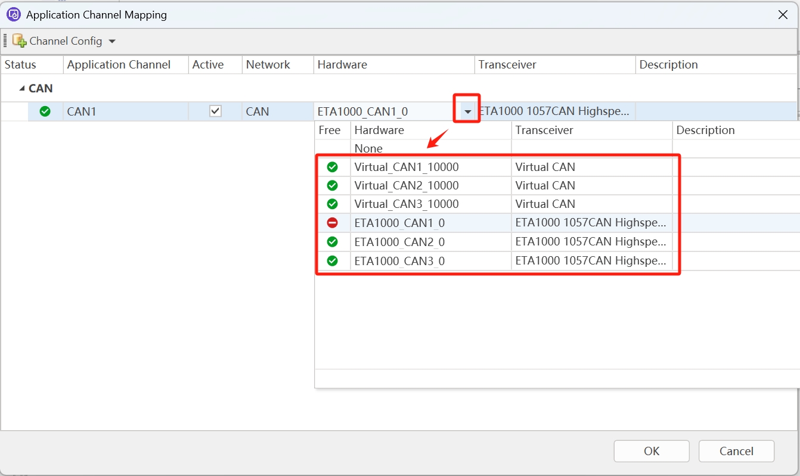Viewport: 800px width, 476px height.
Task: Click the green status icon for CAN1
Action: coord(45,111)
